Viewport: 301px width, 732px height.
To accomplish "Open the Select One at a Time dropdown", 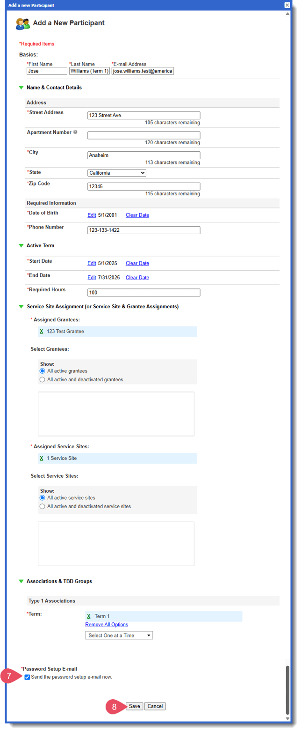I will tap(119, 636).
